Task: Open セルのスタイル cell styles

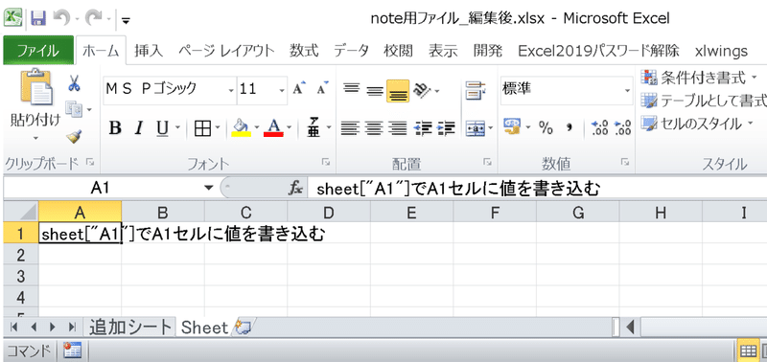Action: point(698,124)
